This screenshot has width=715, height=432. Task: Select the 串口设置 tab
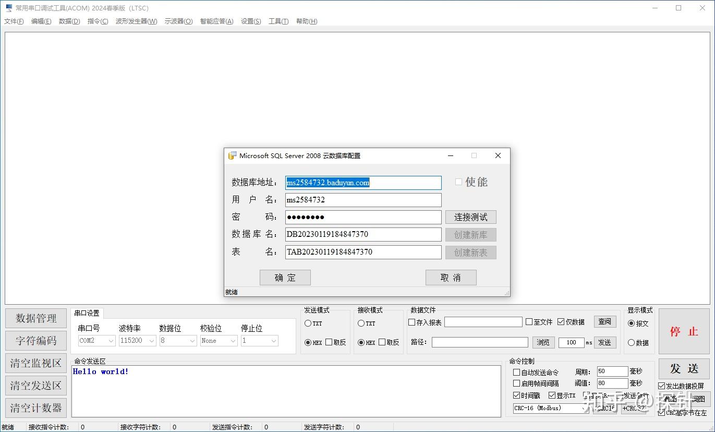point(87,314)
